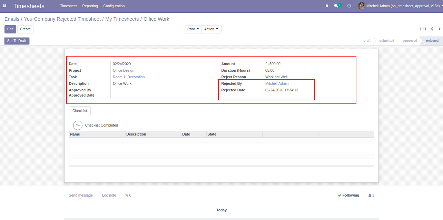The width and height of the screenshot is (443, 220).
Task: Click the Approved status stage
Action: coord(410,41)
